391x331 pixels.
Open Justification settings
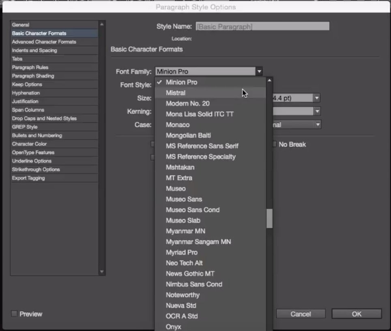tap(54, 101)
